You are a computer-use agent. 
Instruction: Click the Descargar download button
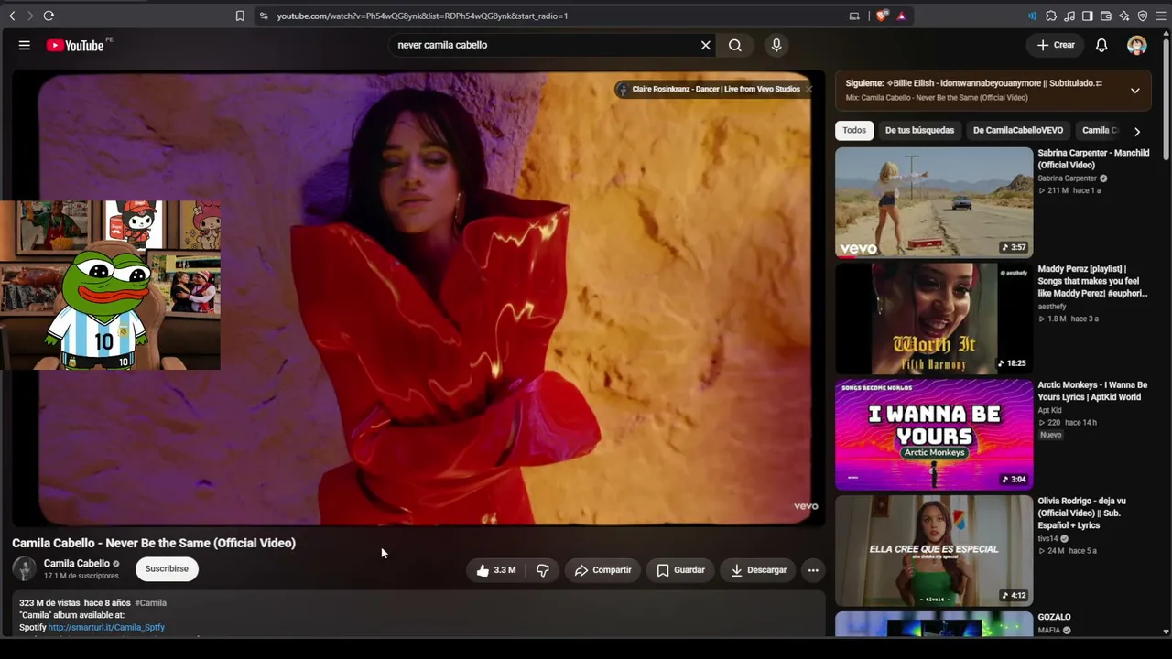click(759, 570)
